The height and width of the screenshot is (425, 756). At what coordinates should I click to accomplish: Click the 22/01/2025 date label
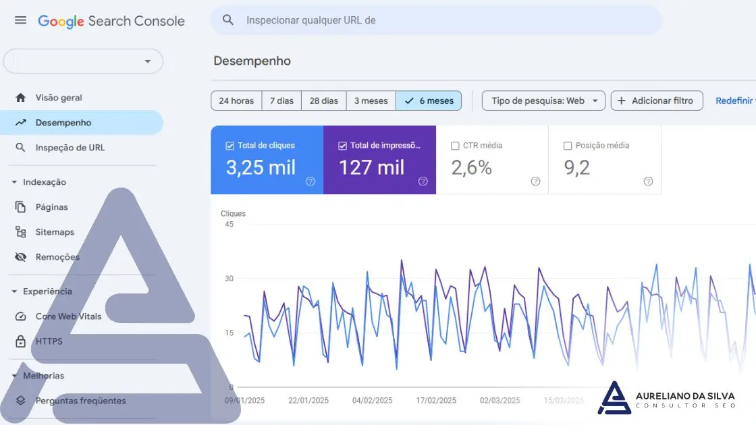[308, 401]
